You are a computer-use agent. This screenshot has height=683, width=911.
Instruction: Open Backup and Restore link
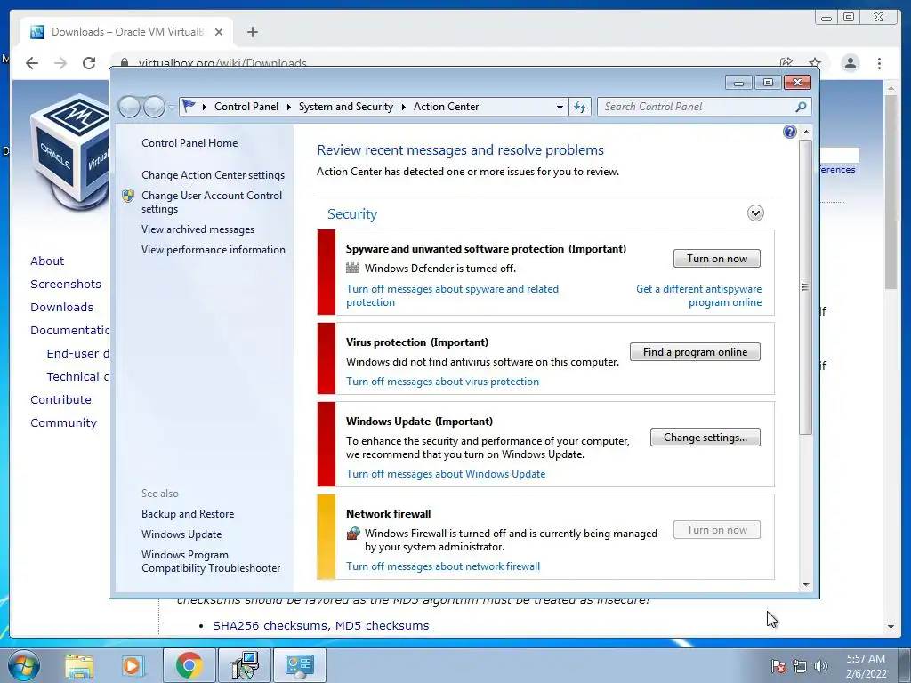coord(188,514)
